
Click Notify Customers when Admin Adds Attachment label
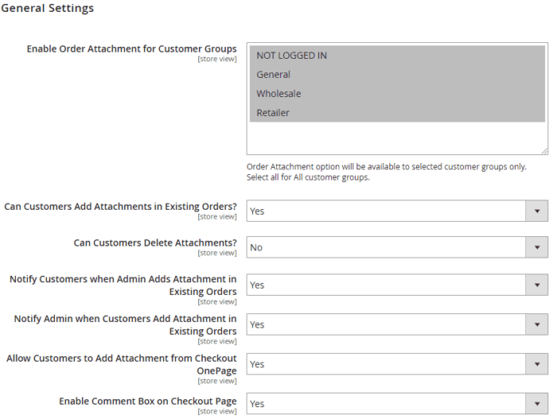click(x=123, y=285)
